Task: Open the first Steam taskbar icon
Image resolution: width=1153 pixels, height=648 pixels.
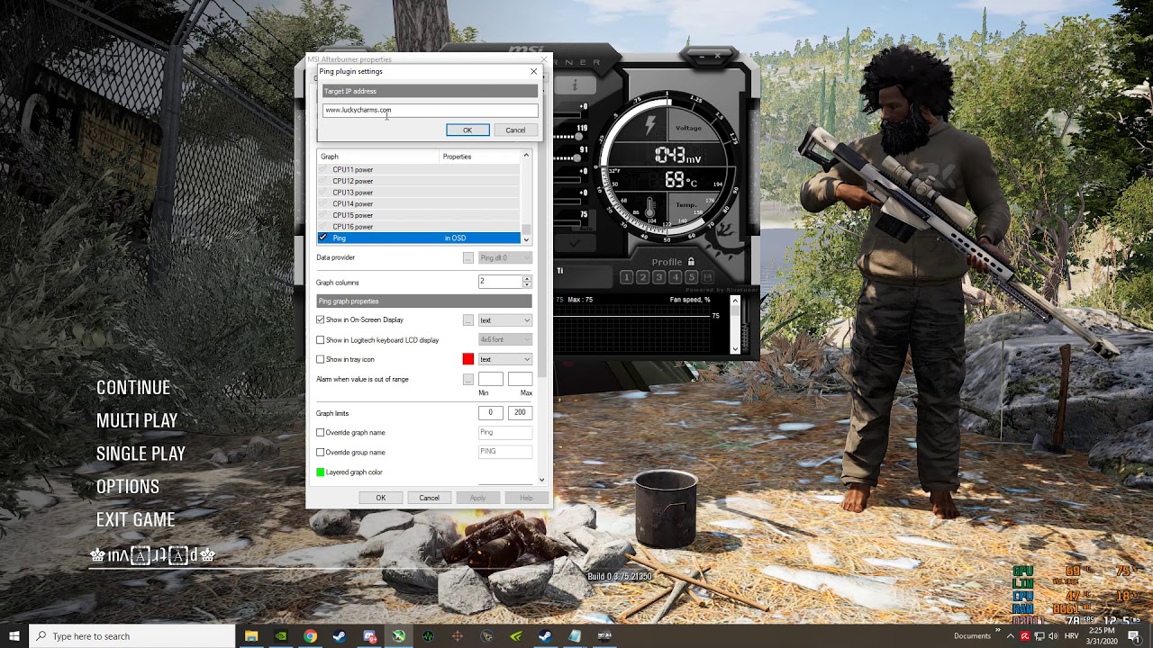Action: tap(340, 636)
